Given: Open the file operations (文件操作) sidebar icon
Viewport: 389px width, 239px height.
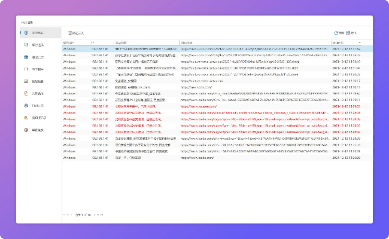Looking at the screenshot, I should (x=25, y=93).
